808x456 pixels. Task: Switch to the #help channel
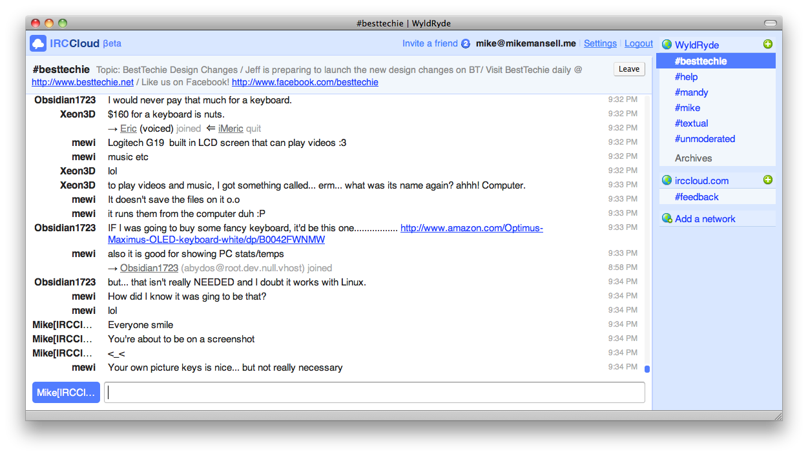tap(687, 77)
